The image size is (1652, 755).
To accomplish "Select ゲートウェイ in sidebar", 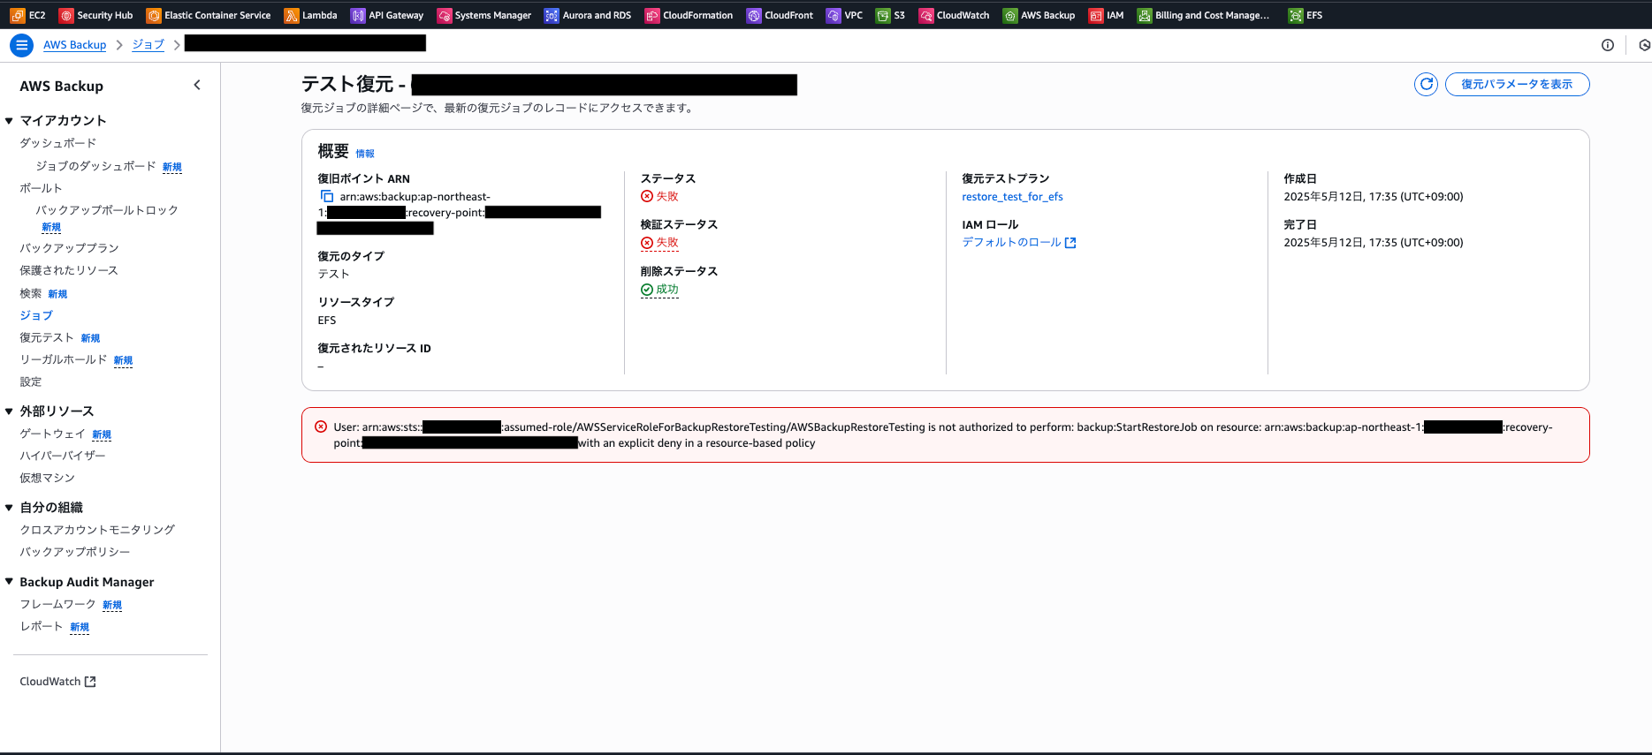I will tap(52, 434).
